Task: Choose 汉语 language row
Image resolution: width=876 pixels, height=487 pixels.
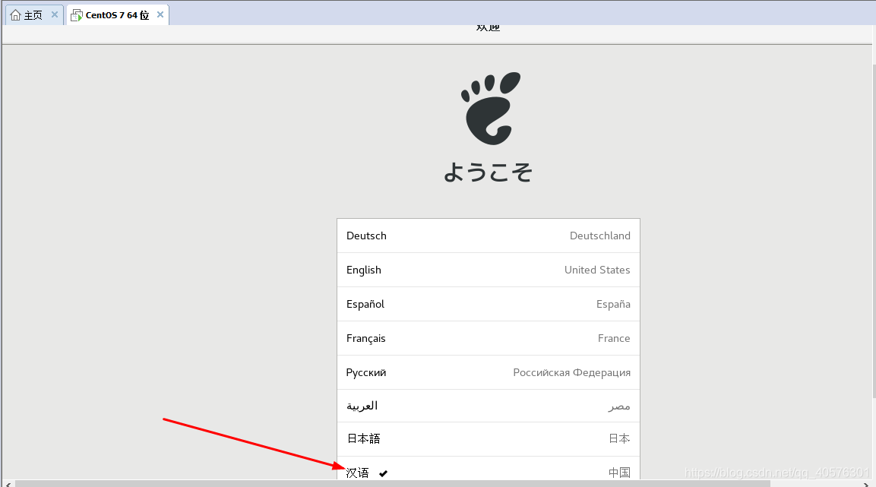Action: (x=489, y=468)
